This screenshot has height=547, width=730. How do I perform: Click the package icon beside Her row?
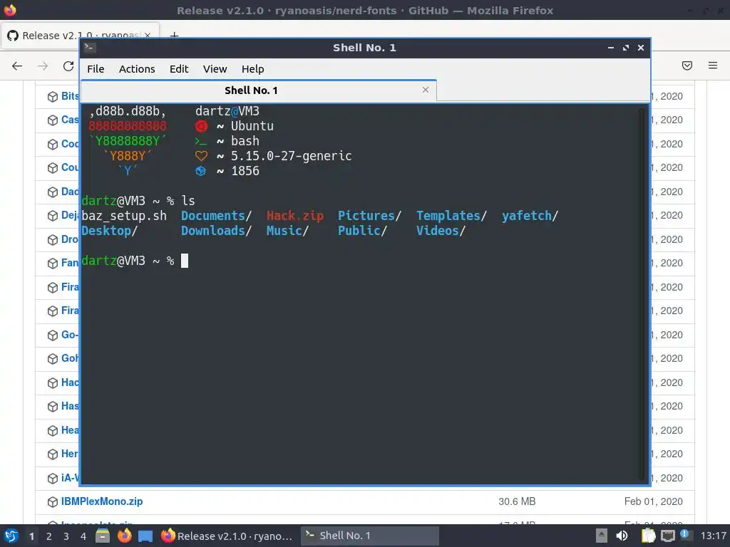[x=53, y=454]
